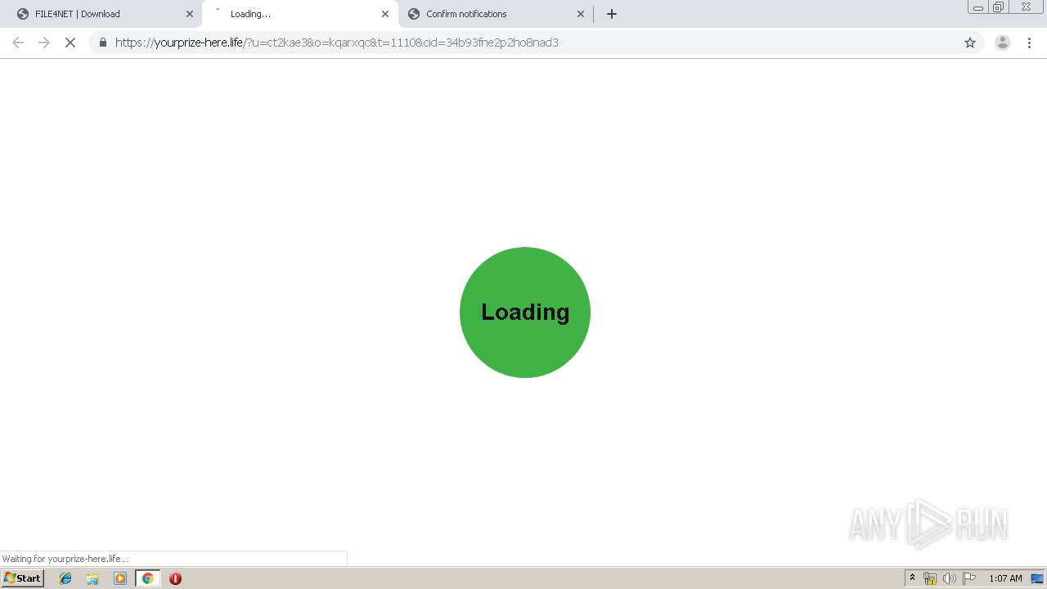Open the Windows Start menu
The height and width of the screenshot is (589, 1047).
[x=22, y=578]
